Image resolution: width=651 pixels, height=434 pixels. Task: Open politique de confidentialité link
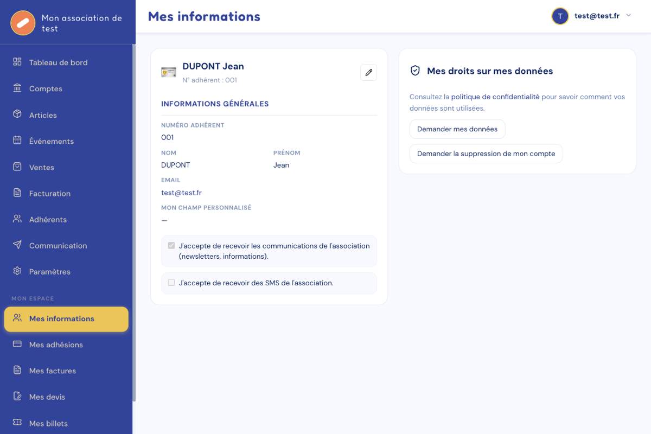495,97
